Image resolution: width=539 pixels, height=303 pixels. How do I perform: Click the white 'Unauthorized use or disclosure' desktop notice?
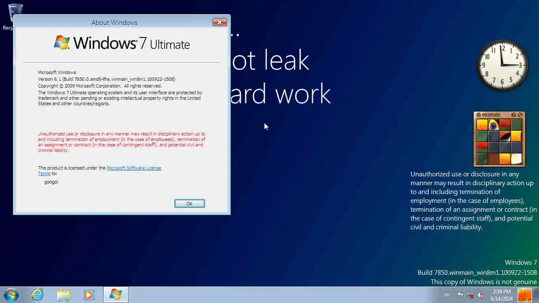pos(473,201)
